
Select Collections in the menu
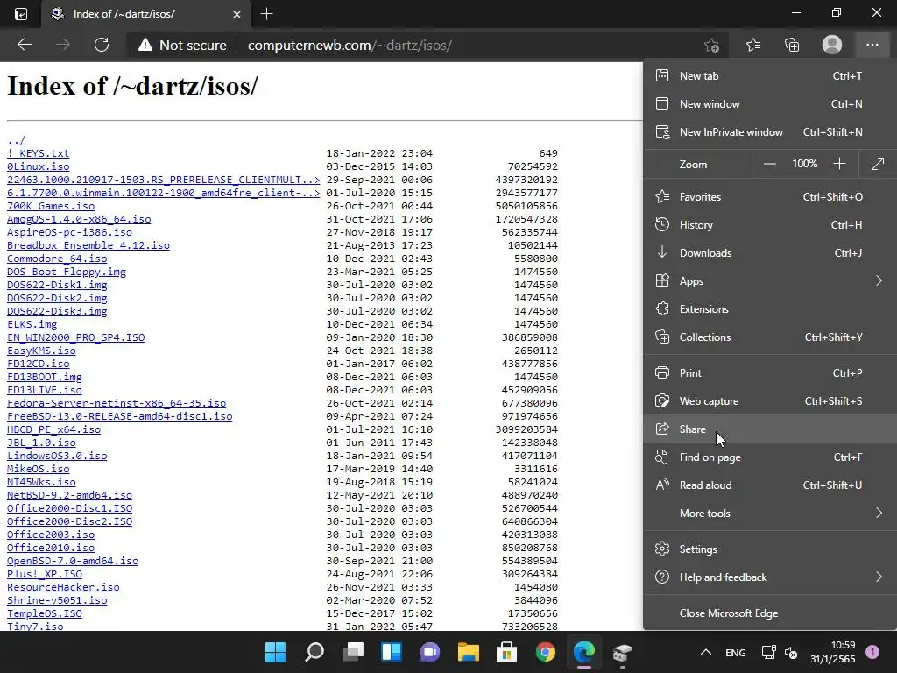[770, 337]
